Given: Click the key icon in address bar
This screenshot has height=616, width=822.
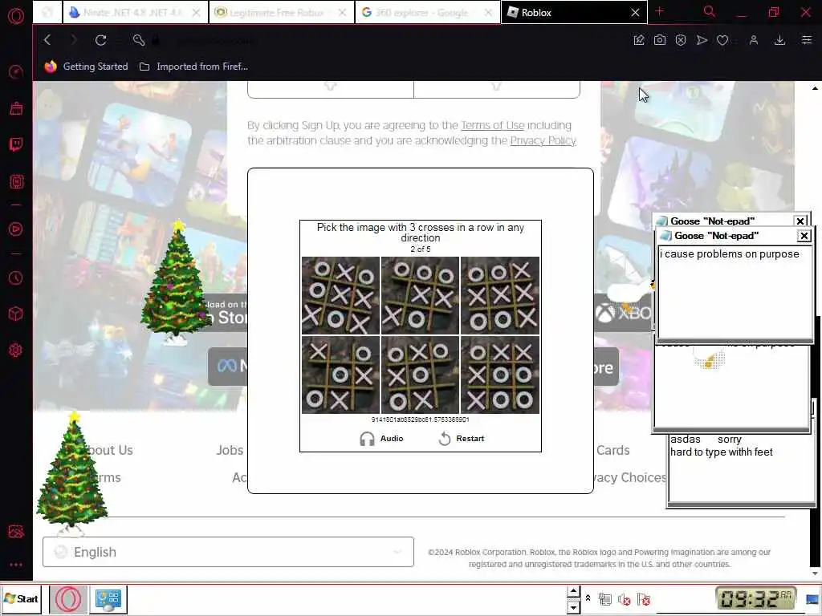Looking at the screenshot, I should click(x=138, y=40).
